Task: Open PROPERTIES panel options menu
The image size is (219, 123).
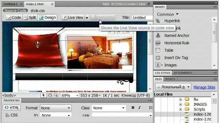Action: pos(150,100)
